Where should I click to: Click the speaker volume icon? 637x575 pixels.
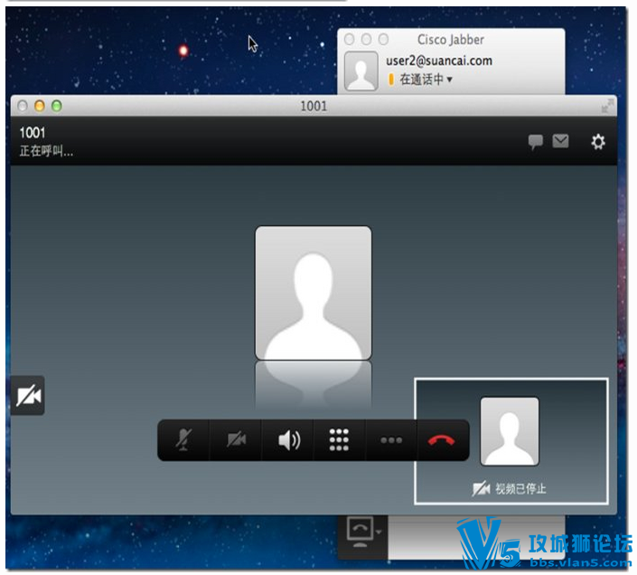(x=288, y=440)
